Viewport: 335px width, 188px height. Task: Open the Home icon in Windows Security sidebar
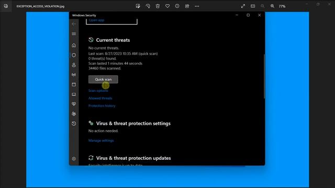point(74,45)
